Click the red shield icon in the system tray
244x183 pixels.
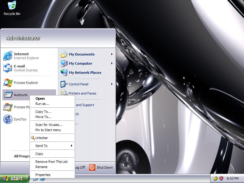221,178
